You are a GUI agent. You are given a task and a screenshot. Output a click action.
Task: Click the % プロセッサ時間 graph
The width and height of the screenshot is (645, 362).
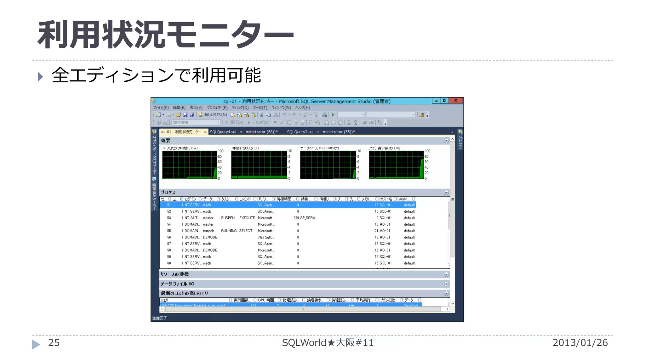[x=190, y=165]
